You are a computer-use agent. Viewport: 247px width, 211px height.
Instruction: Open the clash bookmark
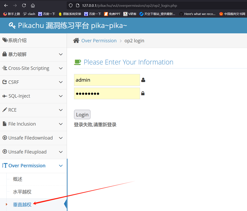[x=29, y=14]
